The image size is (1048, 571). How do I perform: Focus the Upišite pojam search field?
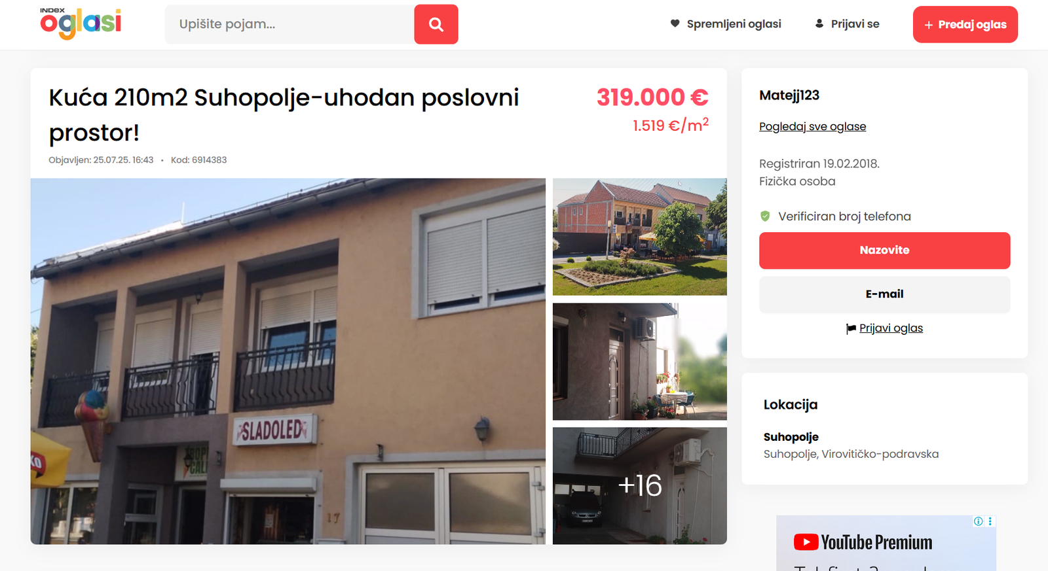[x=290, y=24]
